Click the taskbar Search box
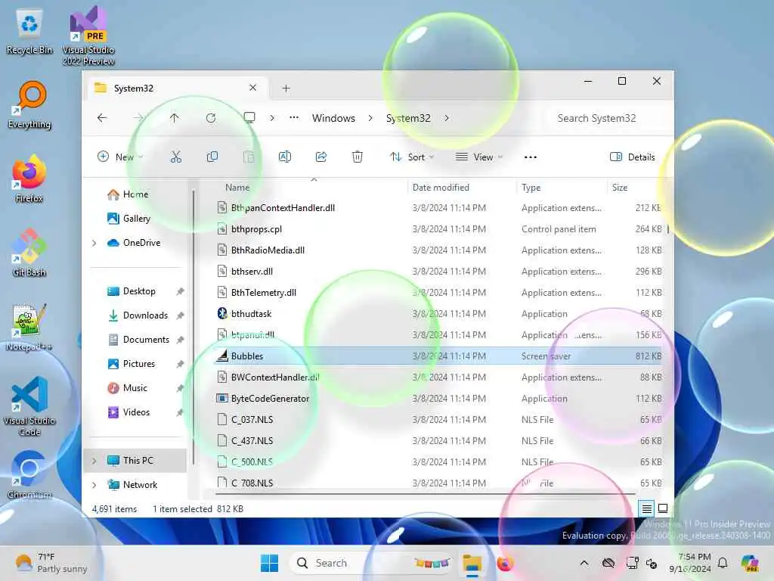 click(x=372, y=563)
